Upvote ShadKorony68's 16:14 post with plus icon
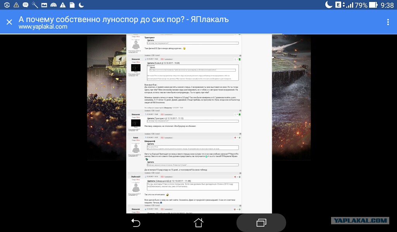Image resolution: width=397 pixels, height=232 pixels. (x=240, y=177)
